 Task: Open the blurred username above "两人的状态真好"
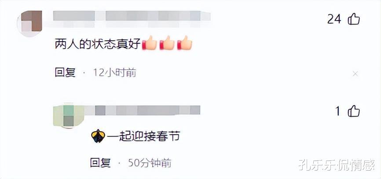(132, 18)
